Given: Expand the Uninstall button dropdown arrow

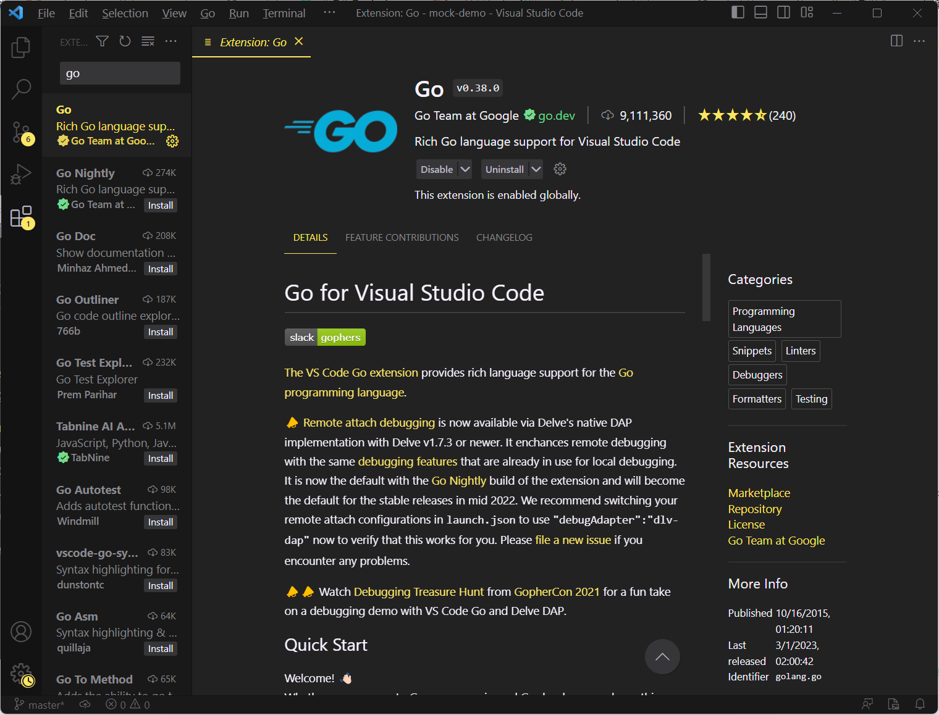Looking at the screenshot, I should 536,169.
